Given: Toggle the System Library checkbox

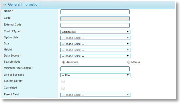Looking at the screenshot, I should click(x=63, y=82).
